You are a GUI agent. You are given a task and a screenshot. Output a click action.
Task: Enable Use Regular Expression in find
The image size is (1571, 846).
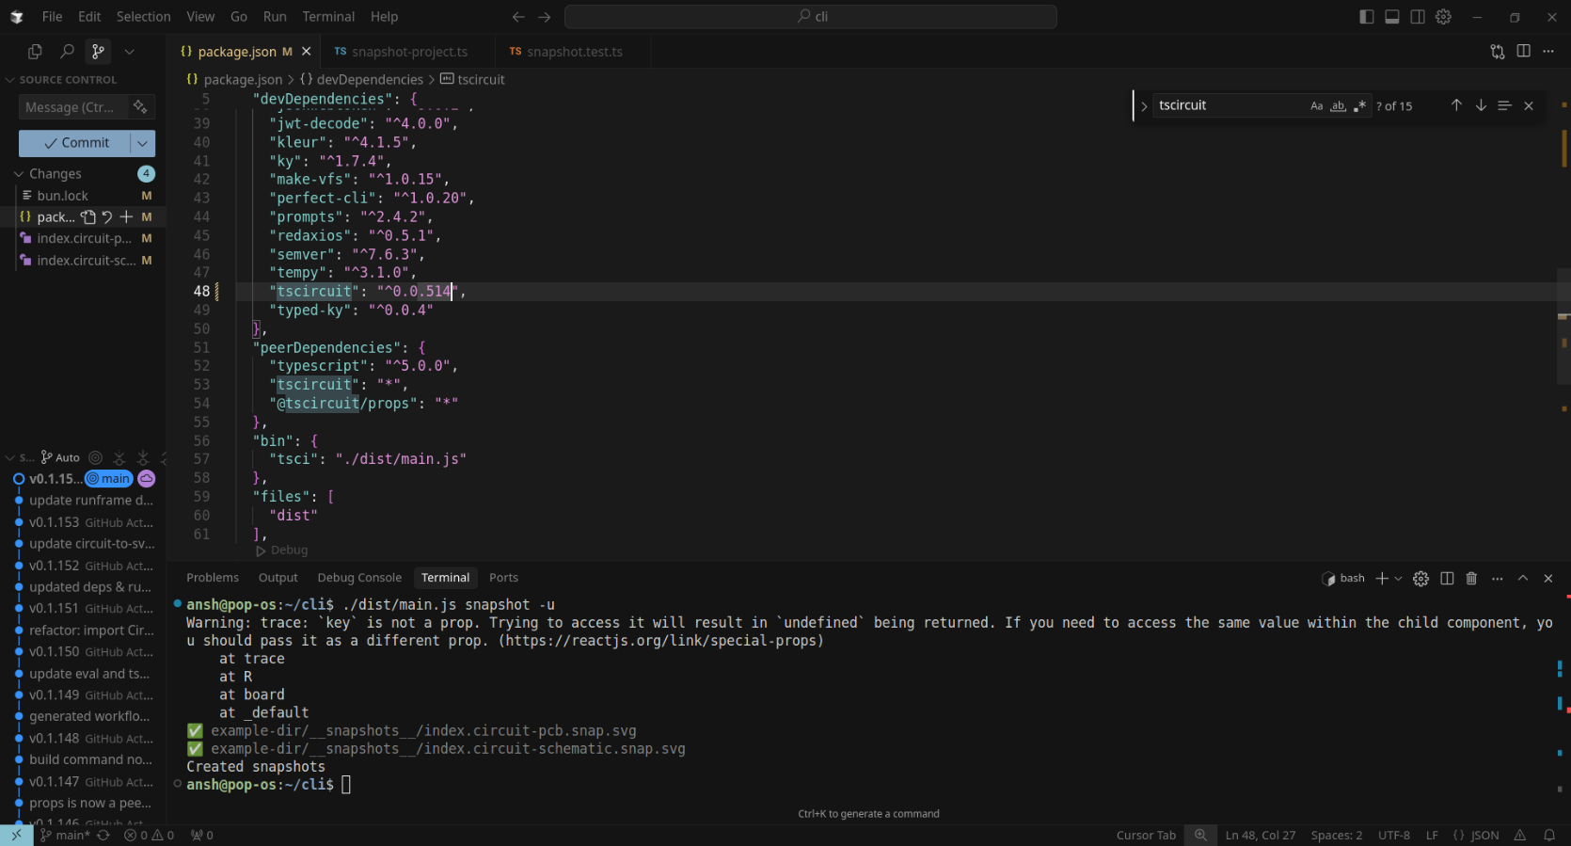(x=1359, y=106)
